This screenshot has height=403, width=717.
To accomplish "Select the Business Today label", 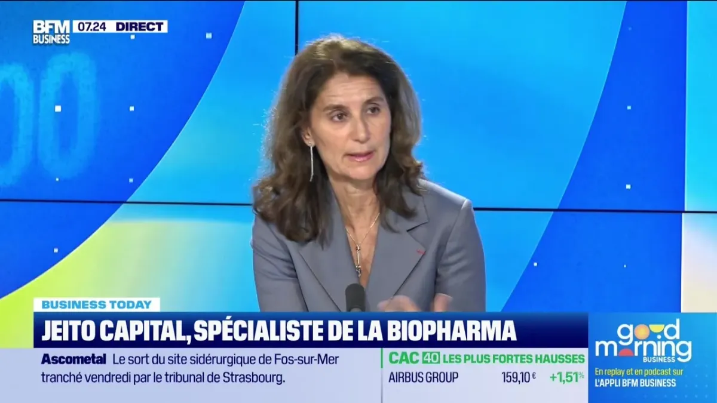I will [x=97, y=304].
